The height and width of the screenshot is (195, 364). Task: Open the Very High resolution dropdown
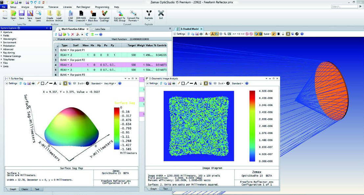coord(110,83)
